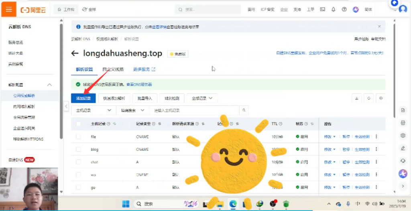Open more actions dots for go row
The width and height of the screenshot is (411, 211).
[376, 187]
